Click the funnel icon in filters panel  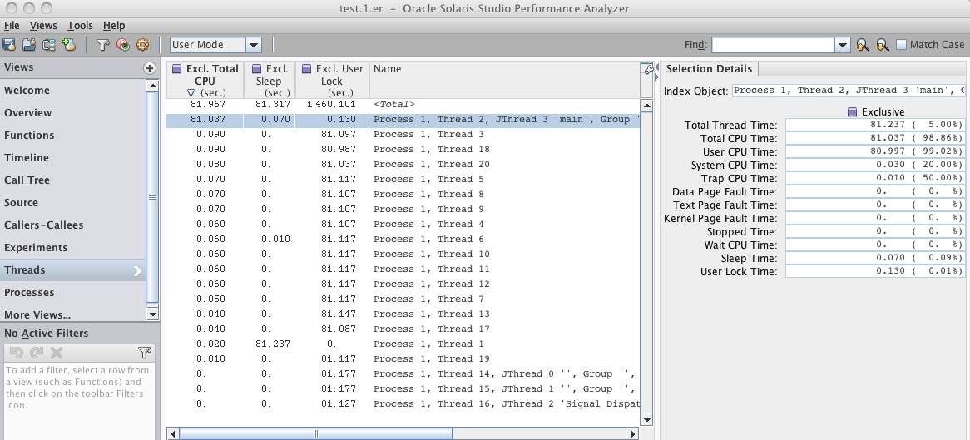tap(144, 353)
